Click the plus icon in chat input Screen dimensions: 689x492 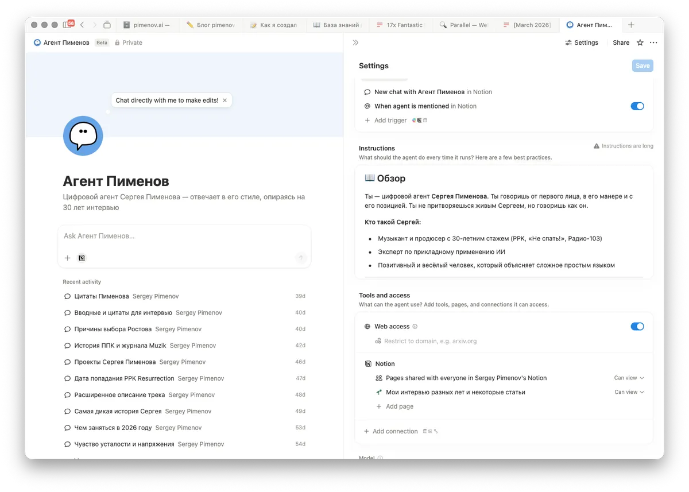68,258
